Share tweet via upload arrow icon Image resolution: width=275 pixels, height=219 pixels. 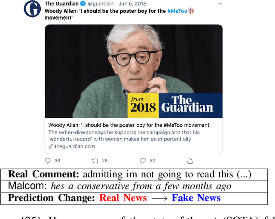click(190, 161)
